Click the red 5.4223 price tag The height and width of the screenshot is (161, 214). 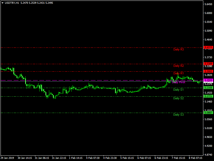pos(208,47)
